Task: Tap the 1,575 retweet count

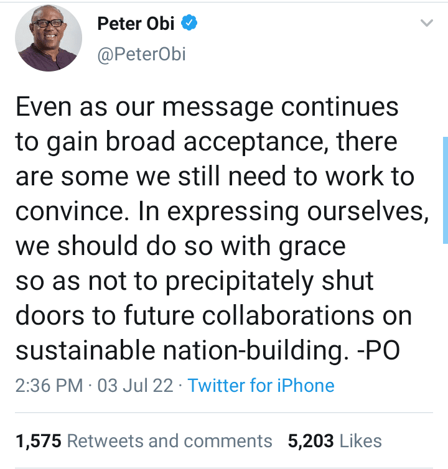Action: (38, 441)
